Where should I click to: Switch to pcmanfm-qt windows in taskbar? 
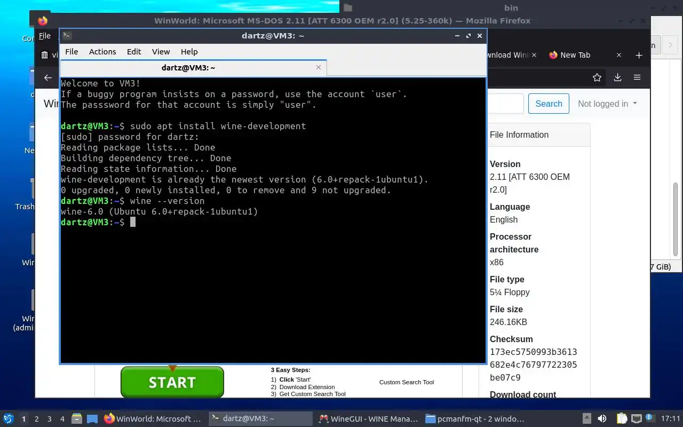click(x=475, y=419)
